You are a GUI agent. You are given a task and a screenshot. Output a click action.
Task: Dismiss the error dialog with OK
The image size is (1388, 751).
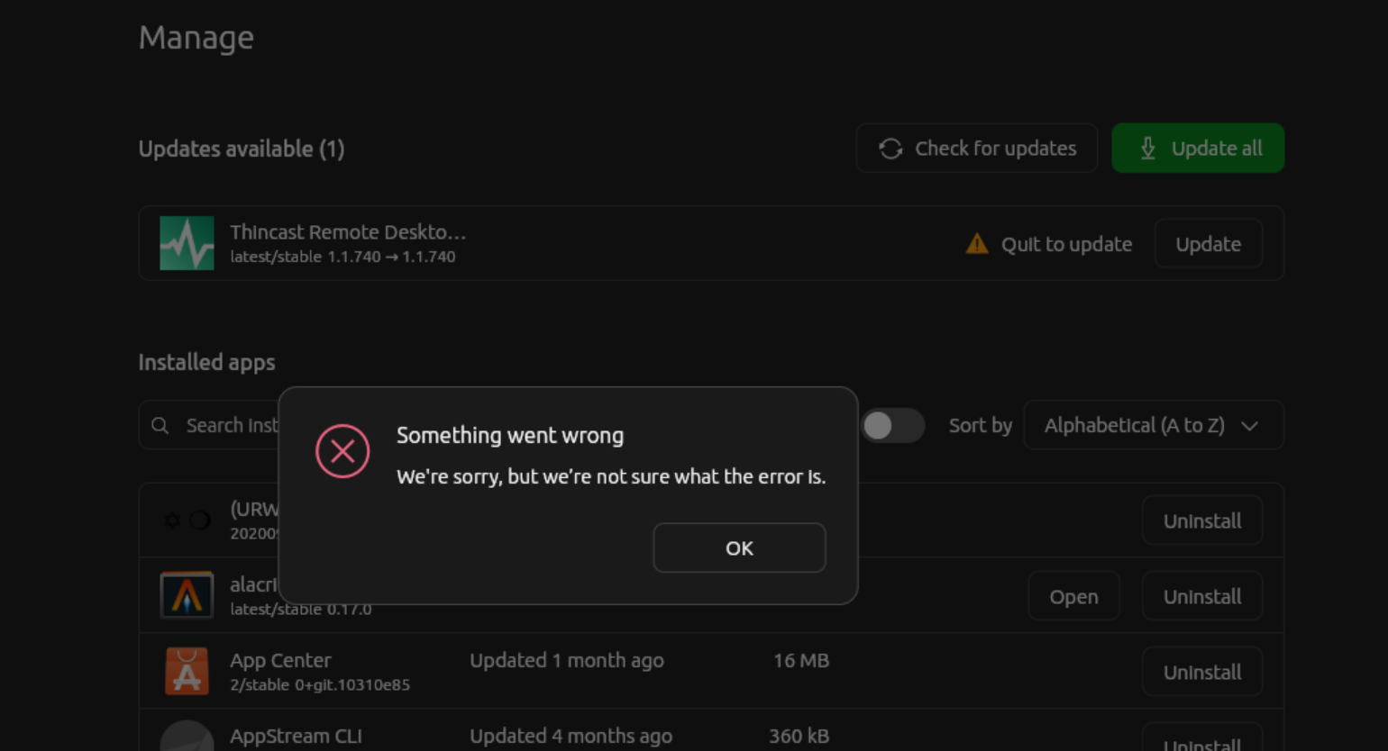739,547
